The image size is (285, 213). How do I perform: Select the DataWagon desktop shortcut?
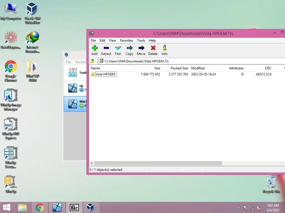pyautogui.click(x=11, y=40)
